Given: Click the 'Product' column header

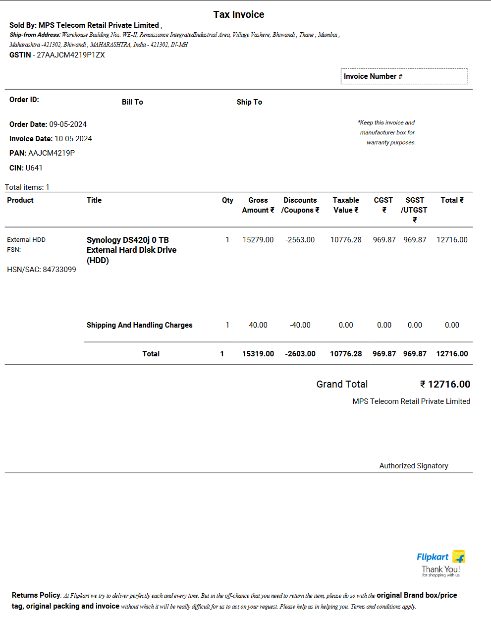Looking at the screenshot, I should (20, 200).
